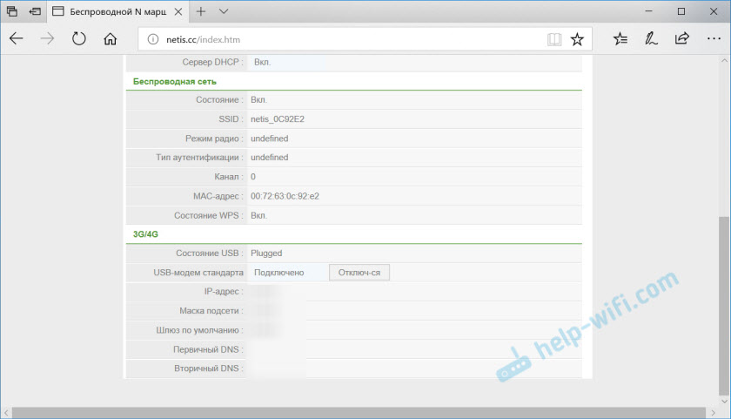Switch to reading view
The height and width of the screenshot is (419, 731).
[554, 39]
